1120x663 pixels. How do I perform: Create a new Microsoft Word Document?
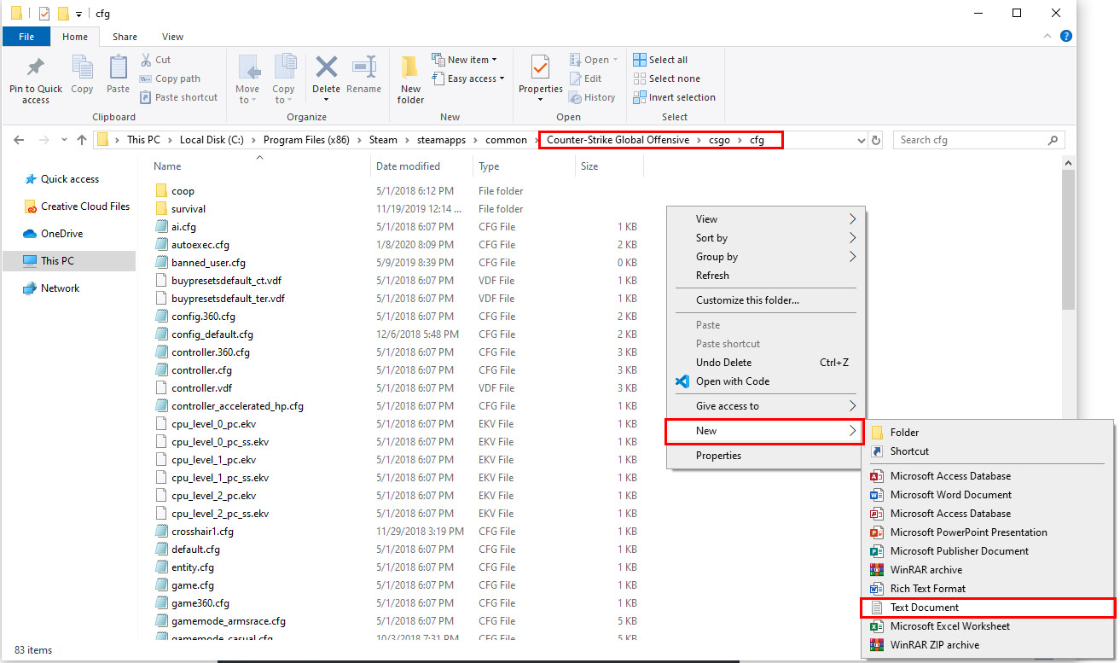coord(988,495)
